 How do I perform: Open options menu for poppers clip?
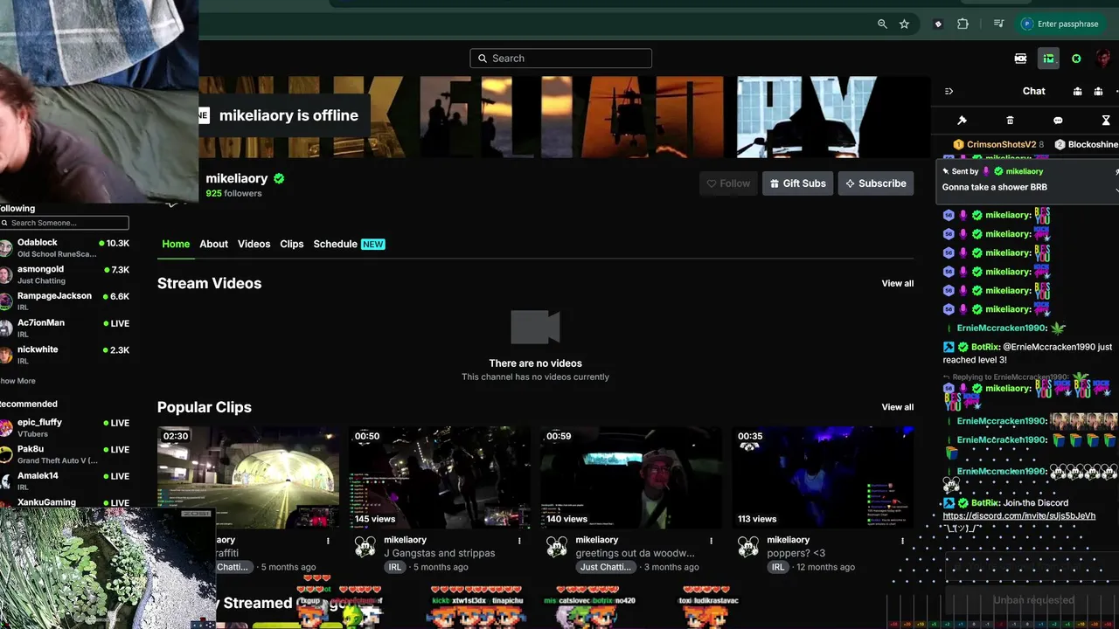pos(903,541)
